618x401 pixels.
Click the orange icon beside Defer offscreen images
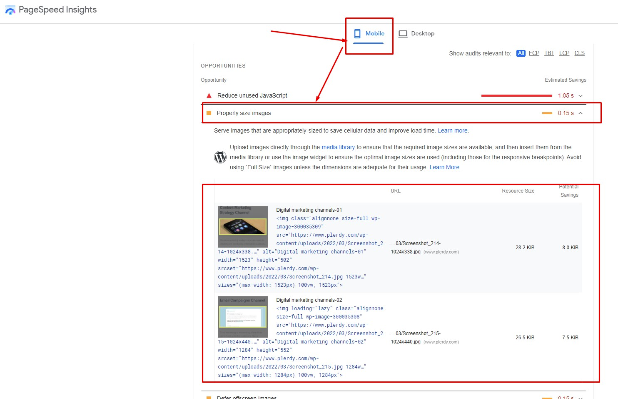[209, 397]
